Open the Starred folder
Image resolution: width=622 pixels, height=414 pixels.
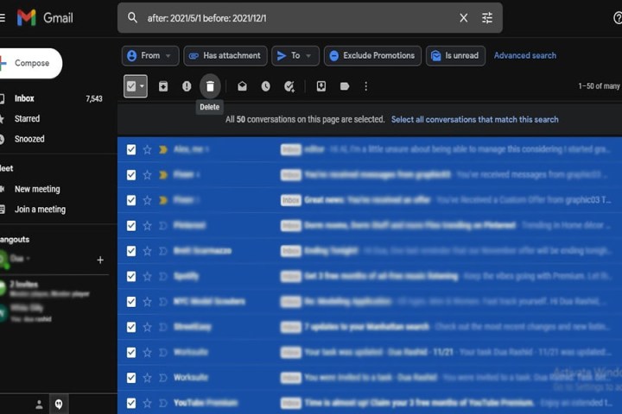click(x=27, y=118)
